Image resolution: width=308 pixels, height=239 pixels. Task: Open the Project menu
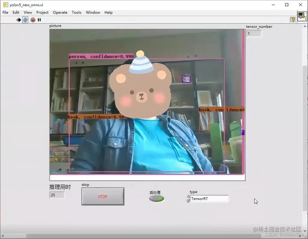[x=42, y=12]
